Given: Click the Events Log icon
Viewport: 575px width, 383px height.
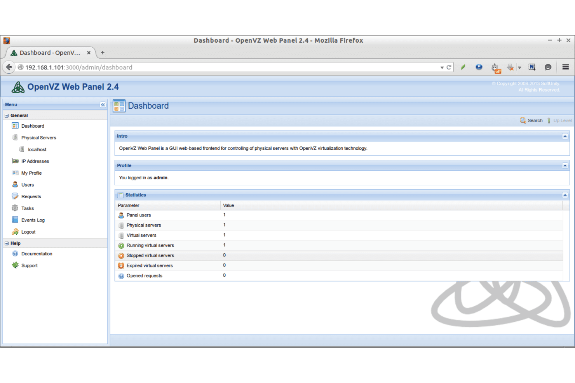Looking at the screenshot, I should pos(15,220).
